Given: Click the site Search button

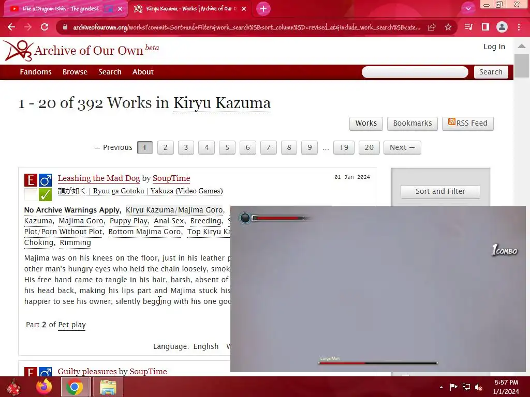Looking at the screenshot, I should pyautogui.click(x=491, y=72).
